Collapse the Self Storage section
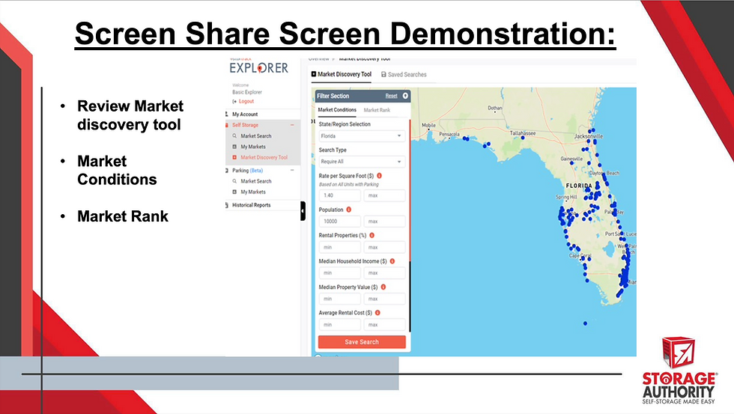The height and width of the screenshot is (414, 734). coord(292,125)
